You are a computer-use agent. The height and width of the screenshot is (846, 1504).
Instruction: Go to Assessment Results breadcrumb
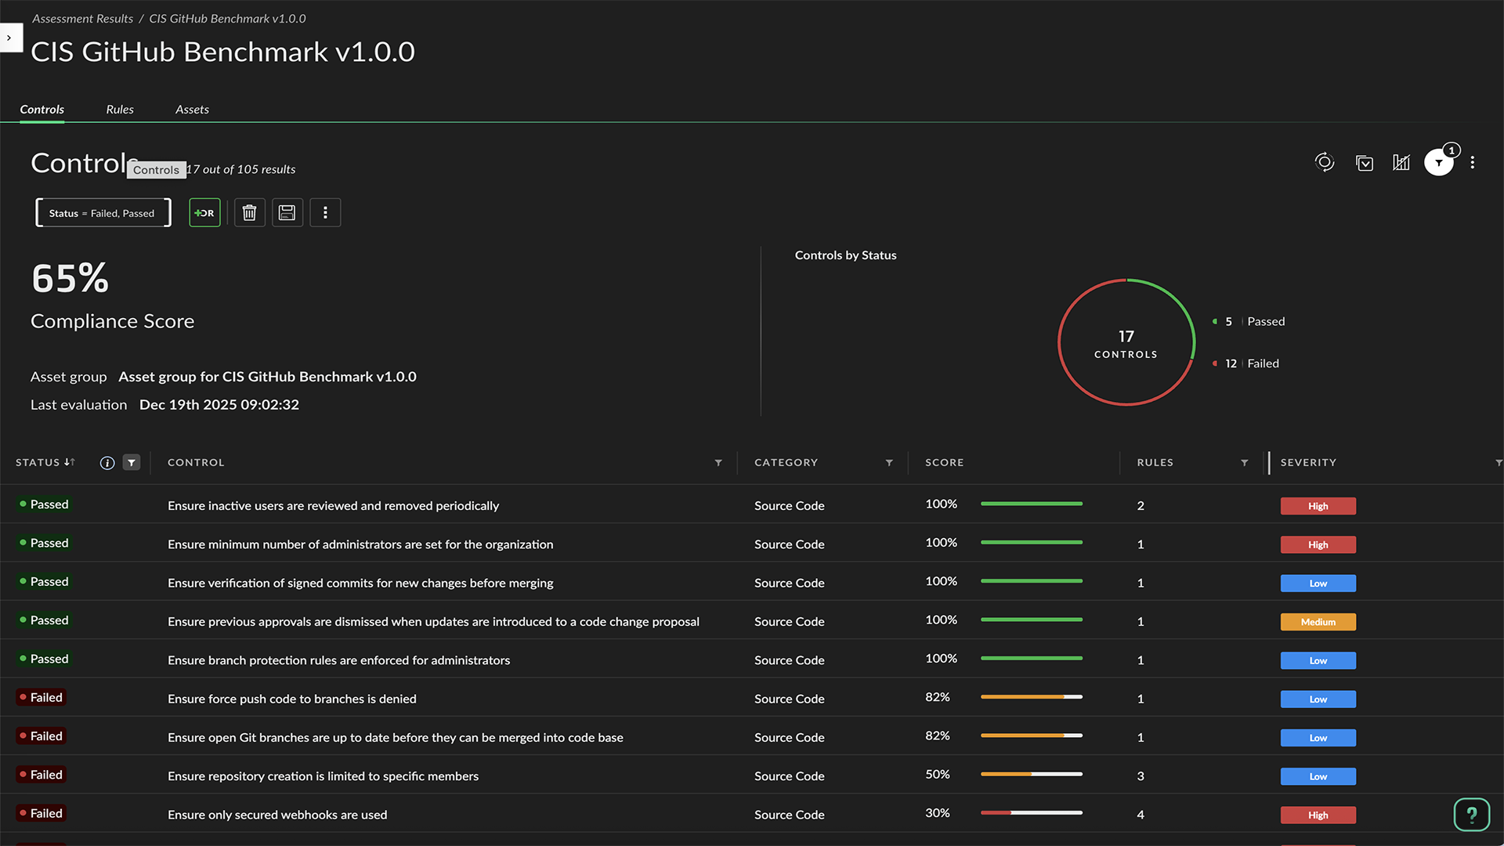coord(82,19)
